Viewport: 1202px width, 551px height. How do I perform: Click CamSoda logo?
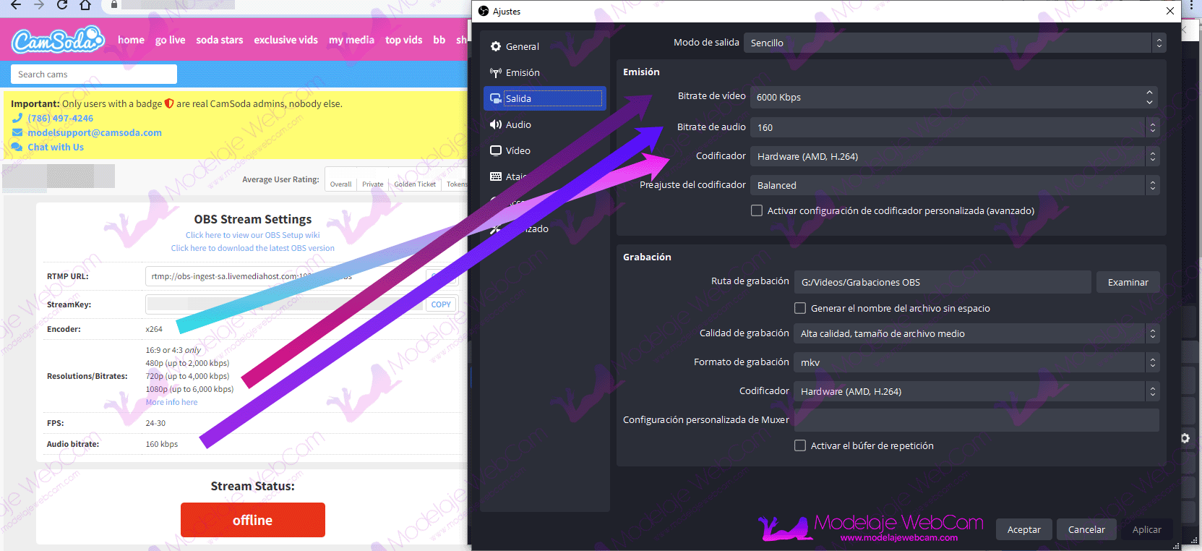[x=58, y=40]
